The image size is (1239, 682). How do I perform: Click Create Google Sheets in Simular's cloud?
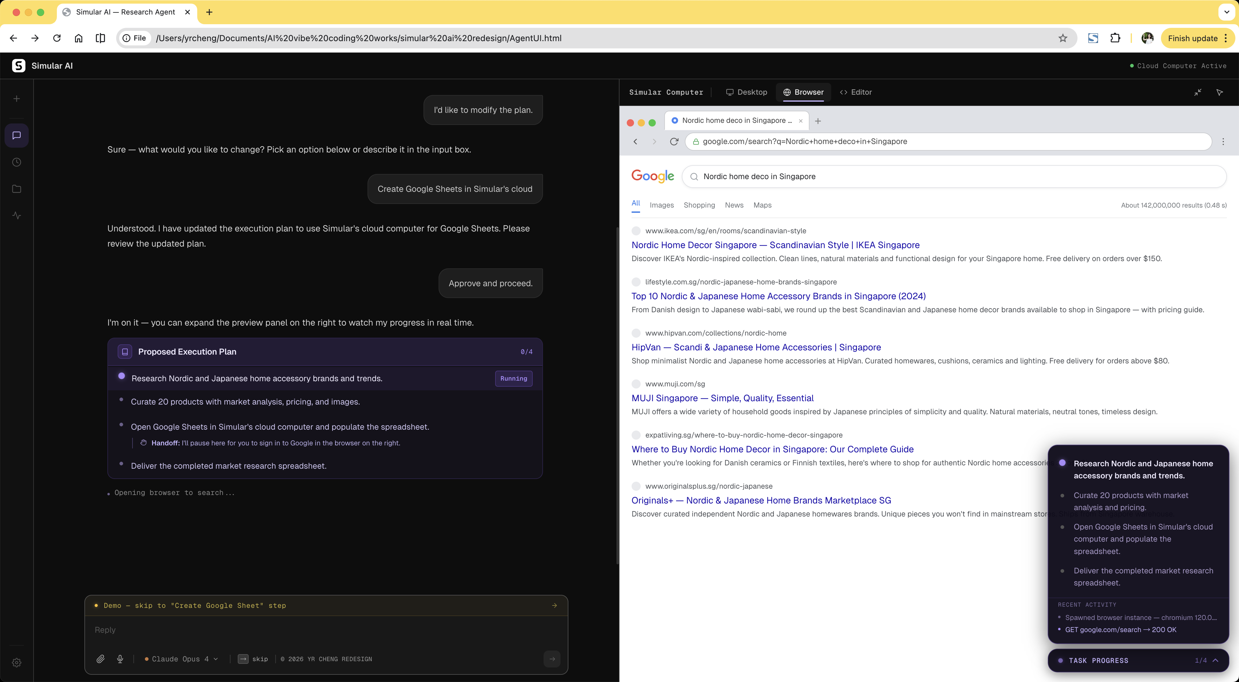tap(455, 189)
